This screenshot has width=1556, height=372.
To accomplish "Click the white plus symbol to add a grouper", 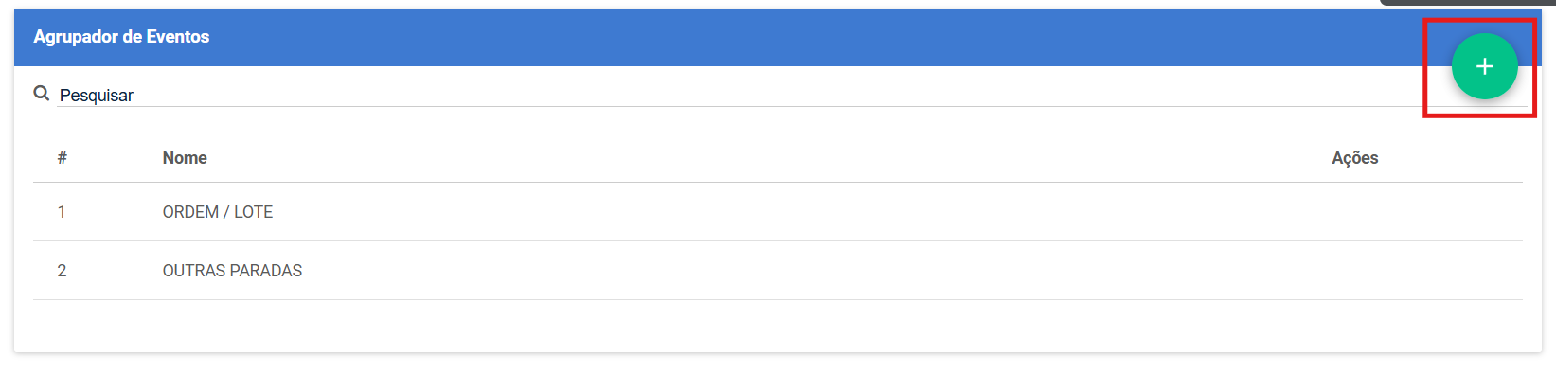I will click(x=1484, y=66).
